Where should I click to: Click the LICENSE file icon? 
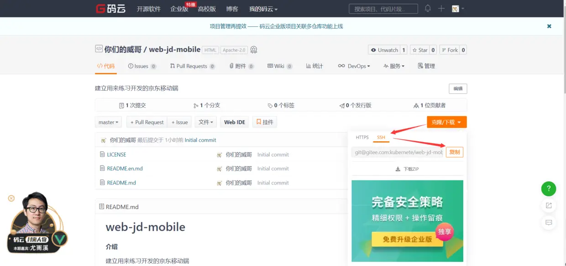tap(102, 154)
